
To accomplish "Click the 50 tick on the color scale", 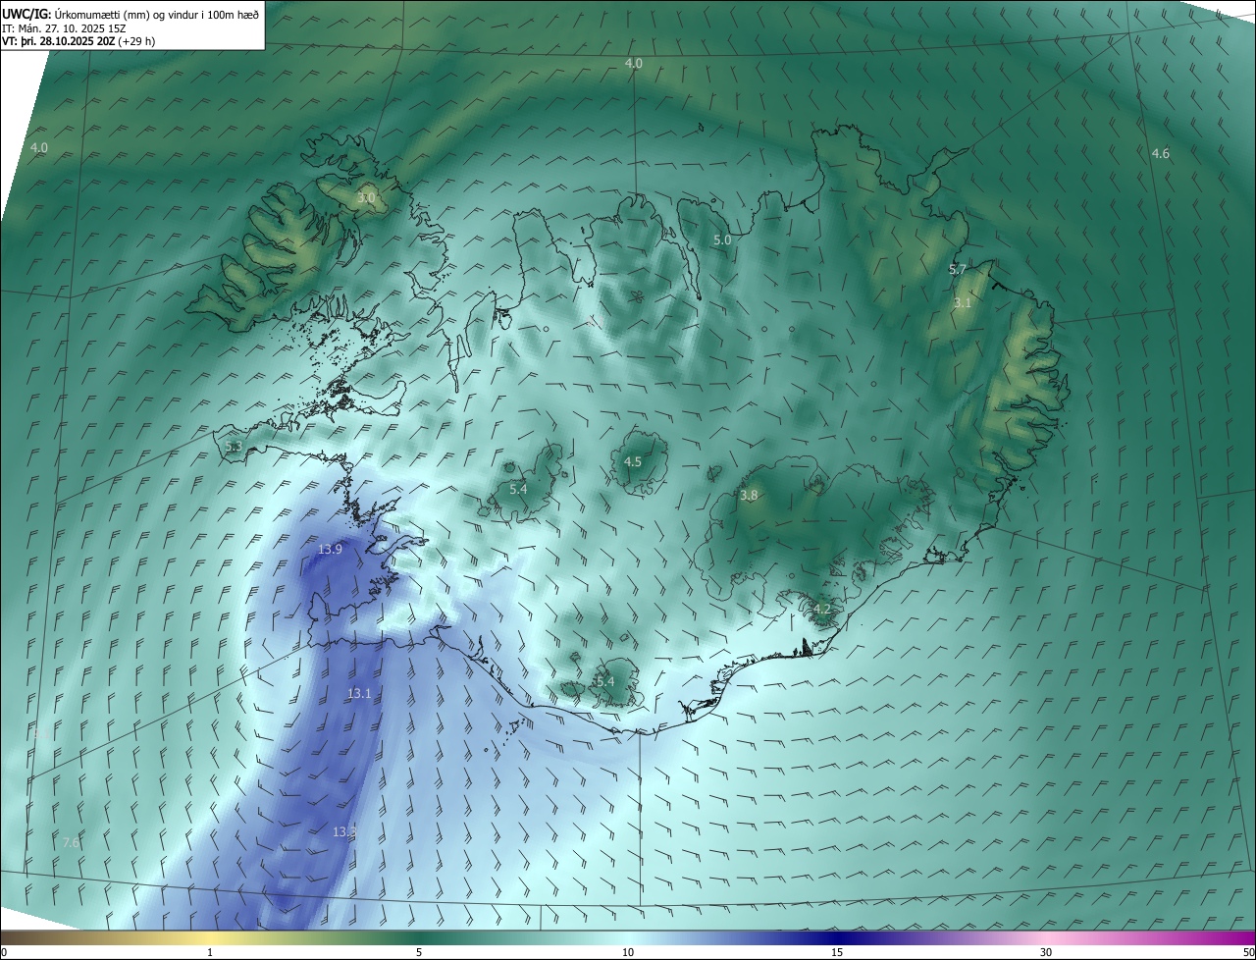I will [x=1248, y=952].
